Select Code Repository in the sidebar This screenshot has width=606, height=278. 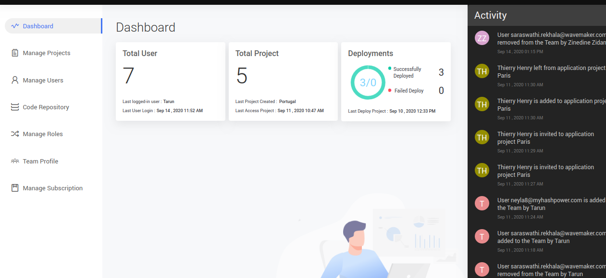click(x=46, y=107)
